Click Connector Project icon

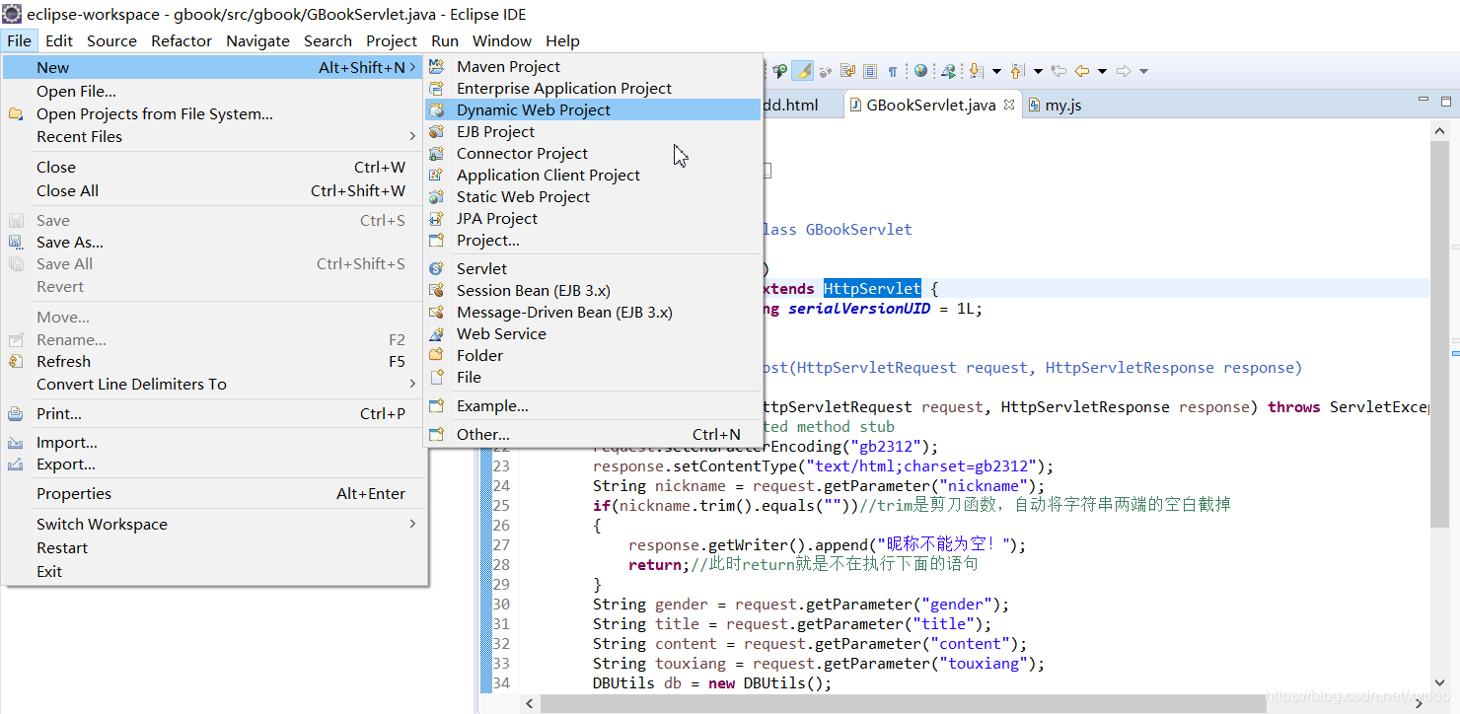coord(437,153)
